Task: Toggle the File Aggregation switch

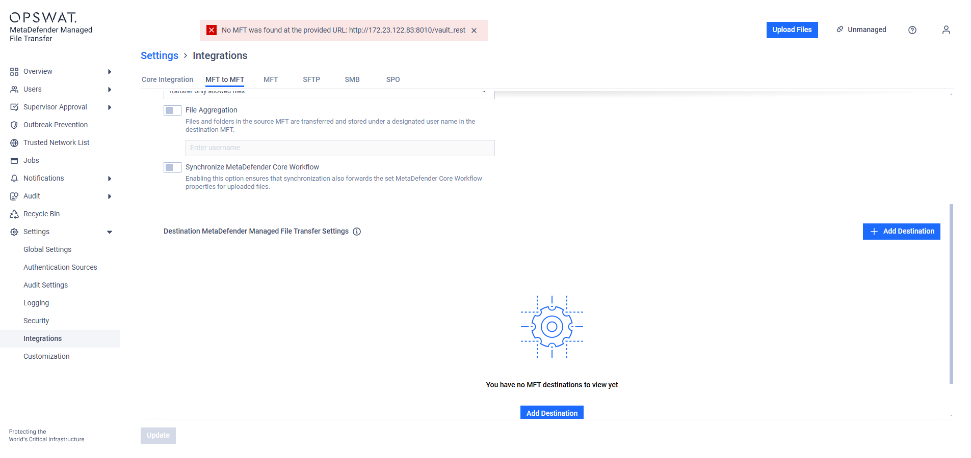Action: coord(172,110)
